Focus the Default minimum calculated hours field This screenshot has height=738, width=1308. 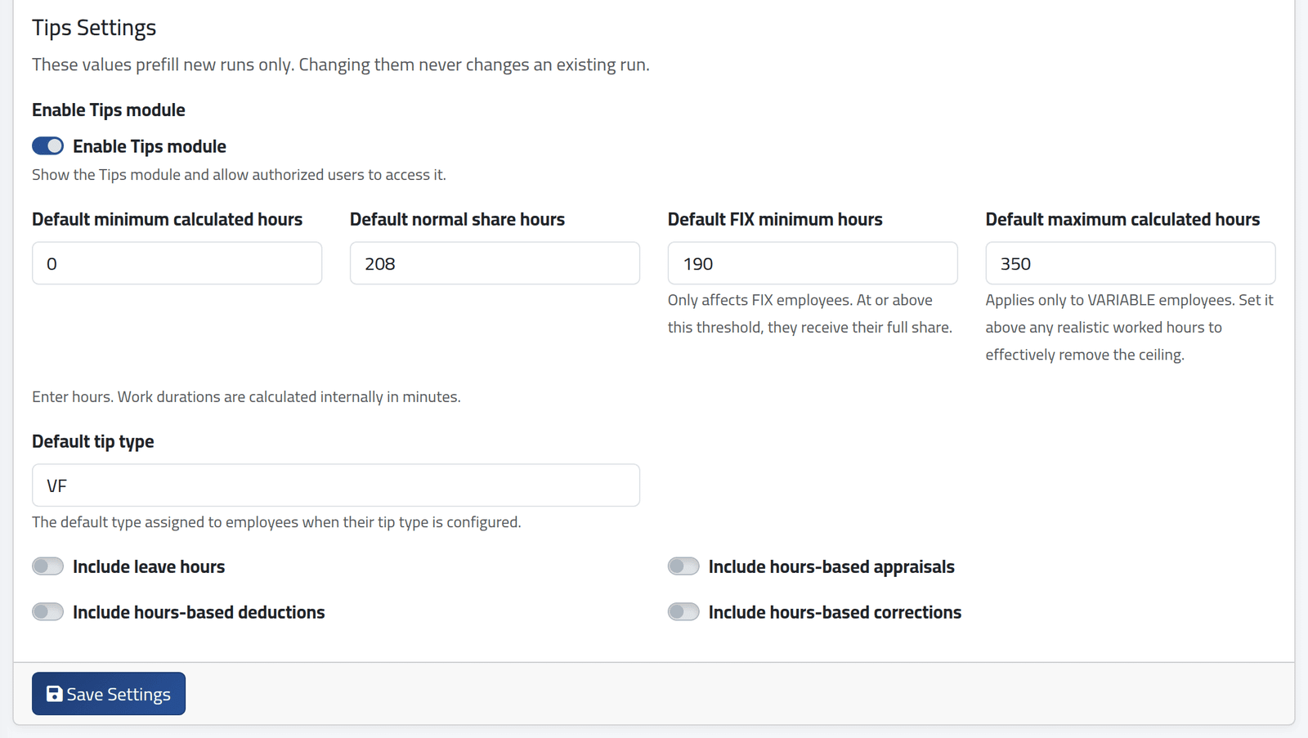(x=177, y=263)
